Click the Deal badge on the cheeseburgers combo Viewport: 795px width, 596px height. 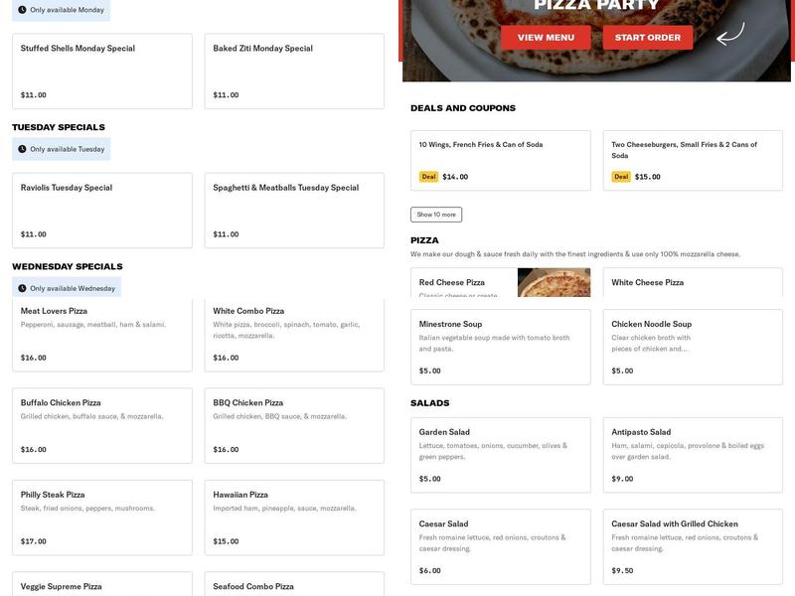(x=619, y=176)
